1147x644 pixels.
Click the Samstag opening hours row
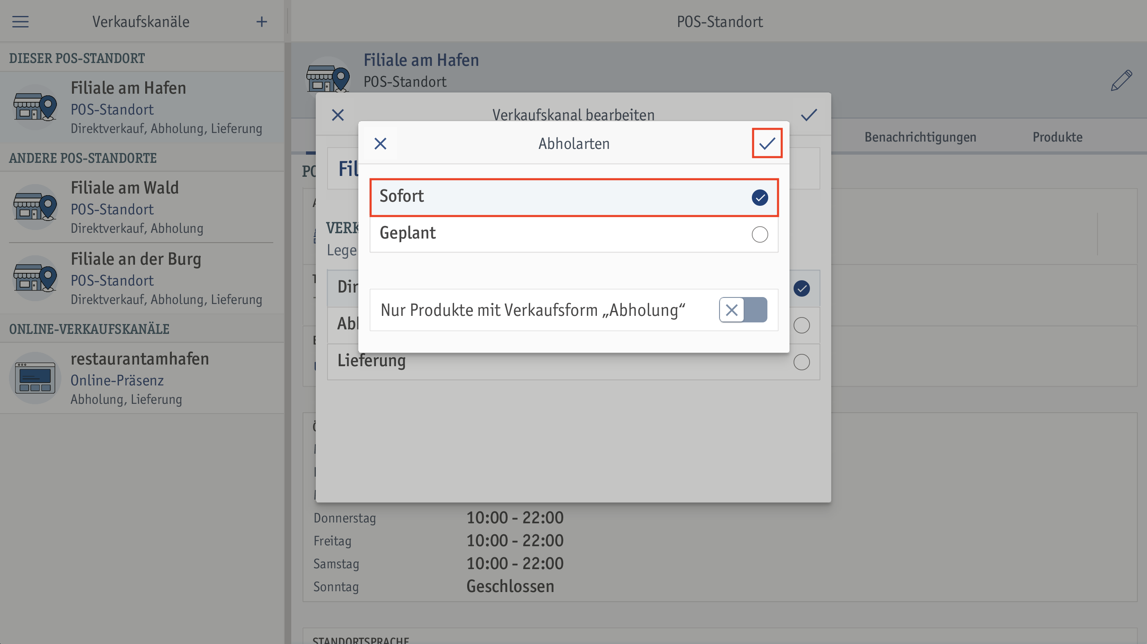click(x=439, y=563)
